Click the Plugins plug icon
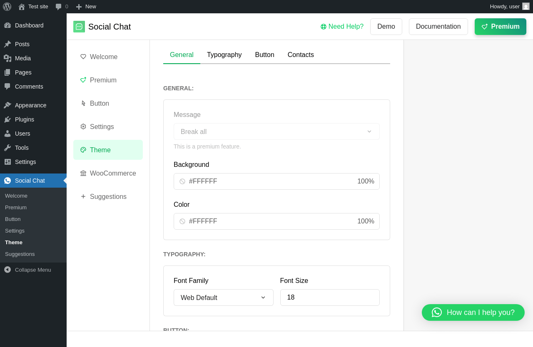 pos(7,119)
